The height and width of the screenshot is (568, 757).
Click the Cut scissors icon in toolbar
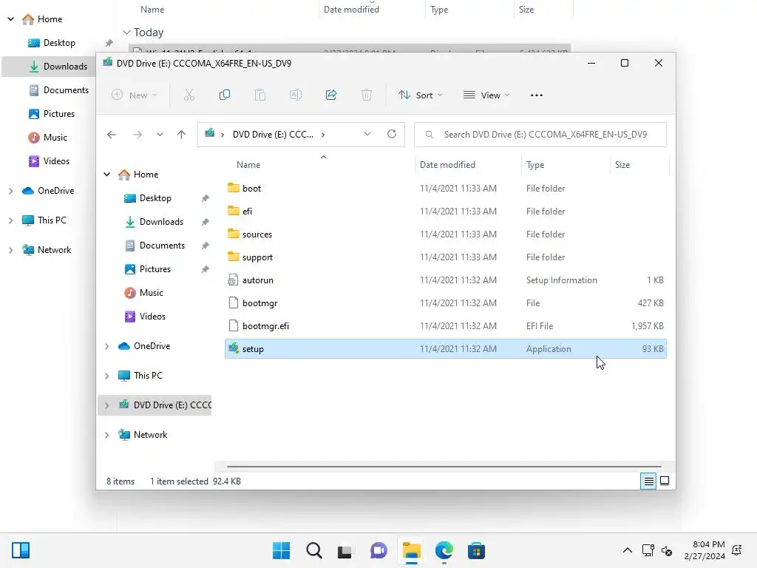click(x=189, y=95)
